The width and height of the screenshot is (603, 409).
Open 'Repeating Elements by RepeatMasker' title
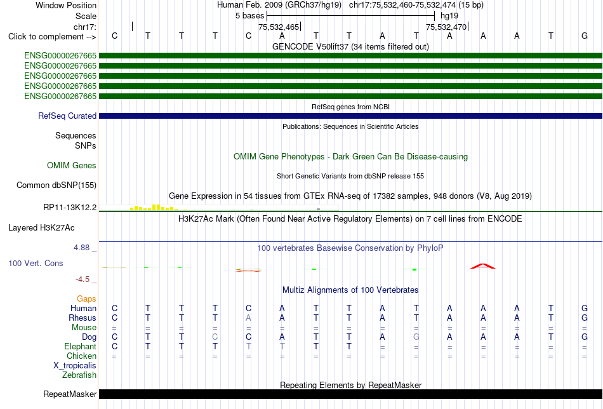pos(351,385)
